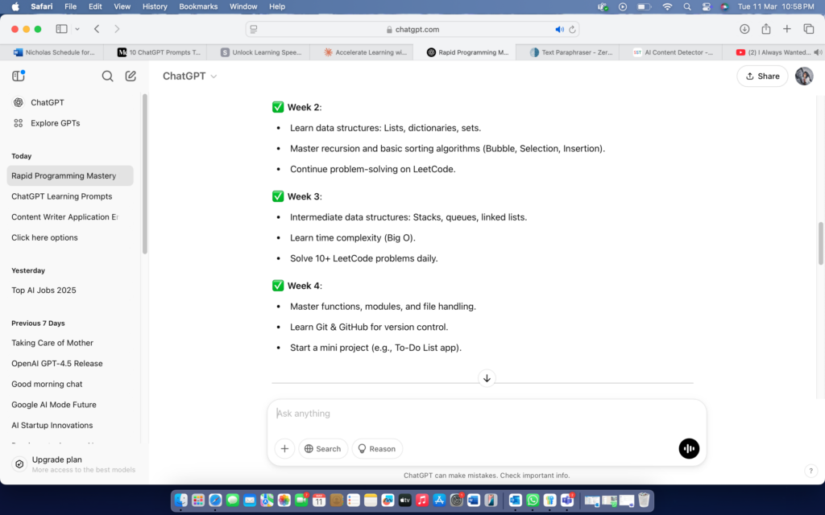Open the ChatGPT model selector dropdown
825x515 pixels.
(190, 76)
